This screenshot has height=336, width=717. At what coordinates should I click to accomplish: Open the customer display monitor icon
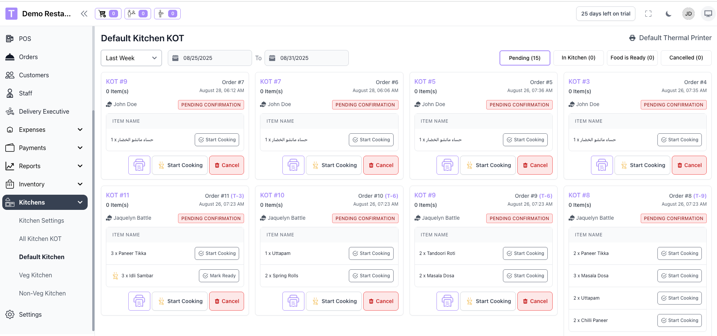pos(708,14)
